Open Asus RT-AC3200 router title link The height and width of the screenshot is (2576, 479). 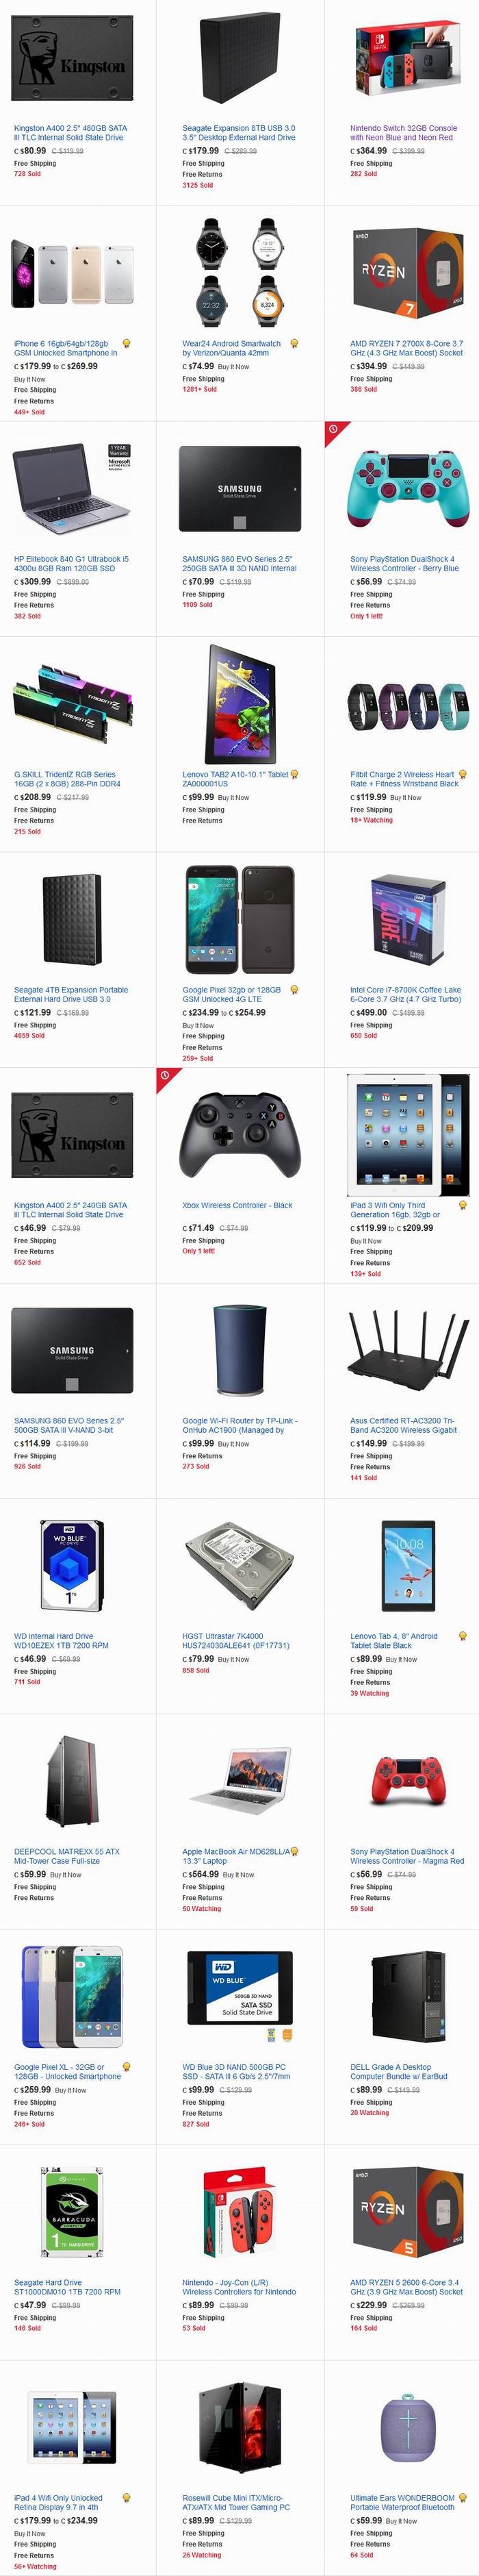(403, 1425)
